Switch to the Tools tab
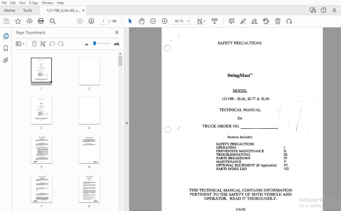The width and height of the screenshot is (341, 211). pyautogui.click(x=27, y=10)
